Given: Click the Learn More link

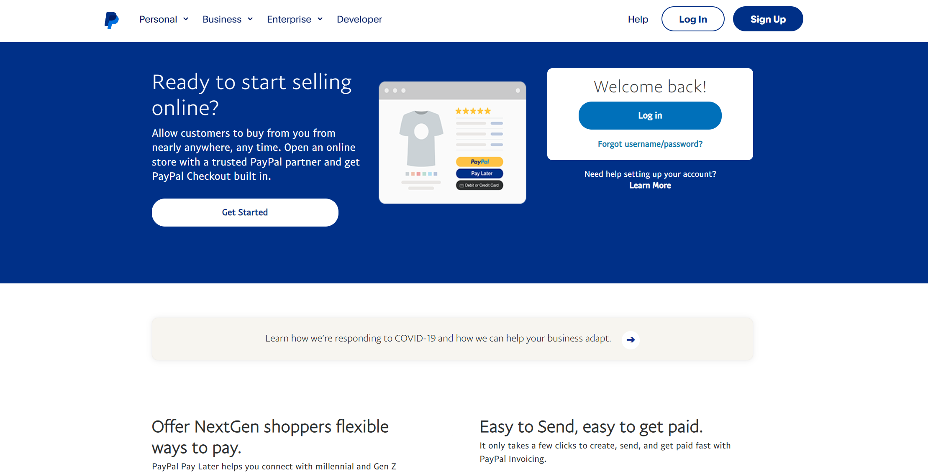Looking at the screenshot, I should pyautogui.click(x=650, y=186).
